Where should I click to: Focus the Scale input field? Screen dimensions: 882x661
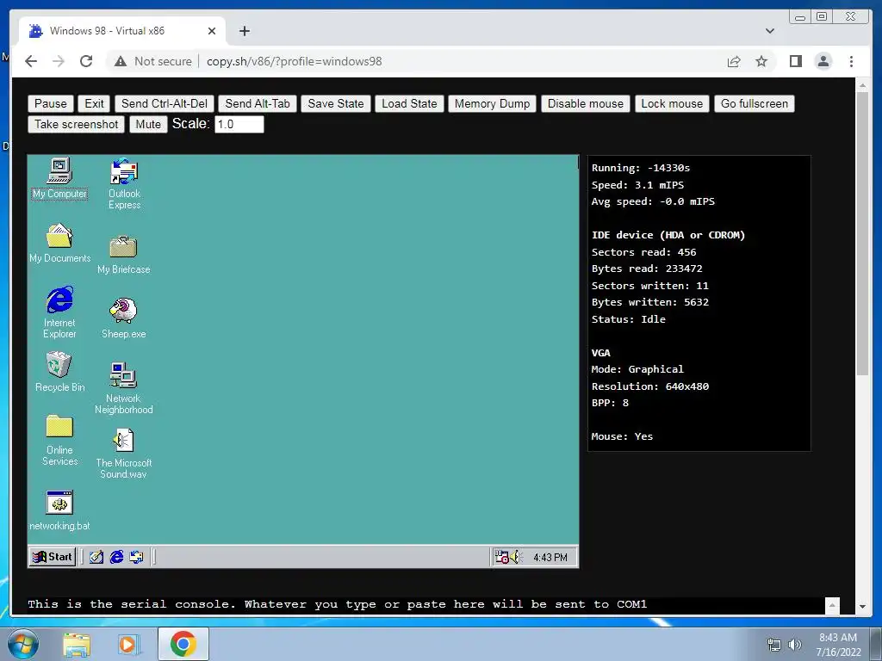(239, 124)
